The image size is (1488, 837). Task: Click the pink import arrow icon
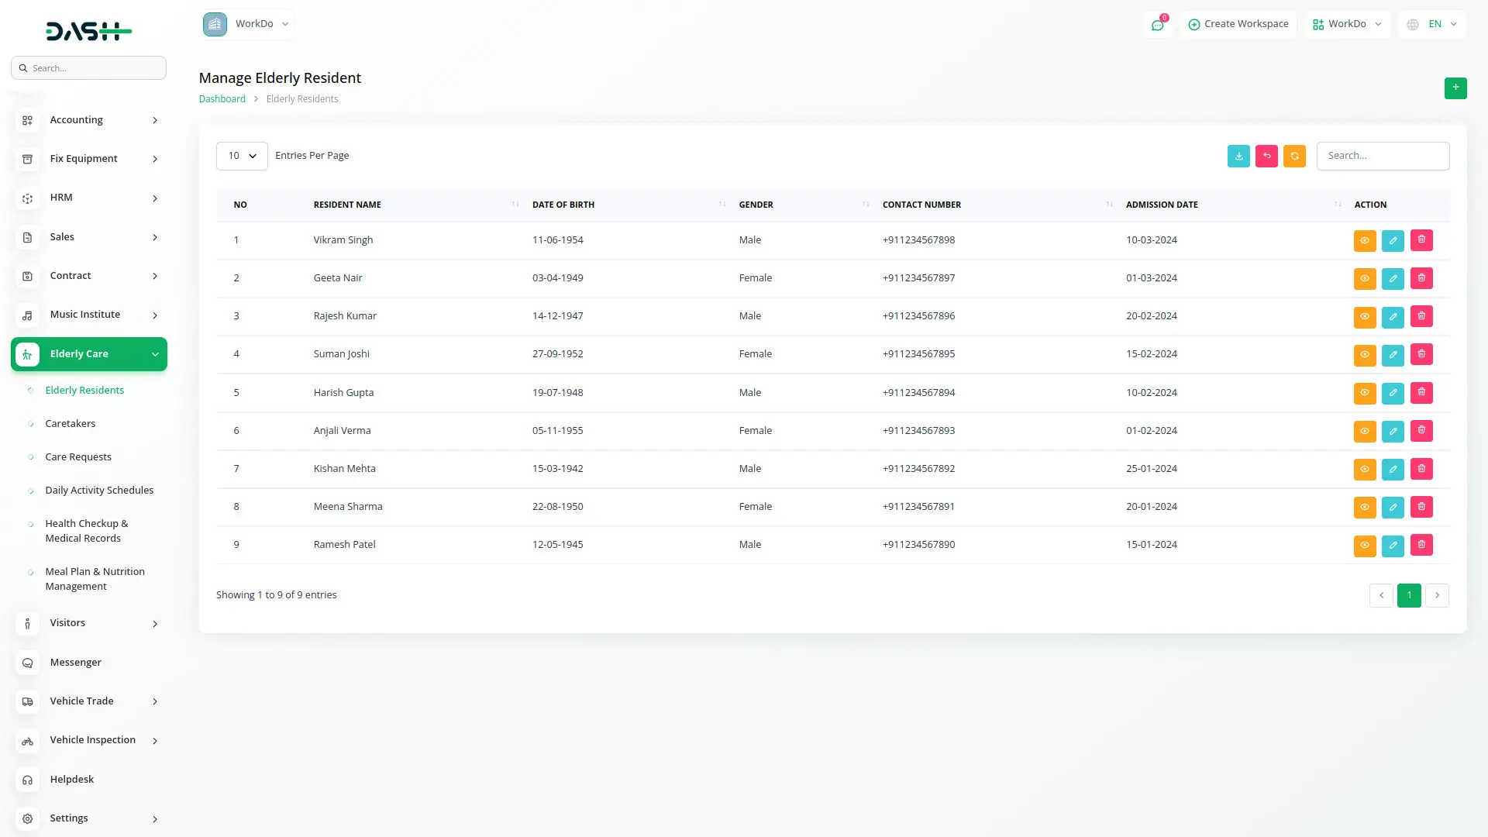click(1266, 156)
